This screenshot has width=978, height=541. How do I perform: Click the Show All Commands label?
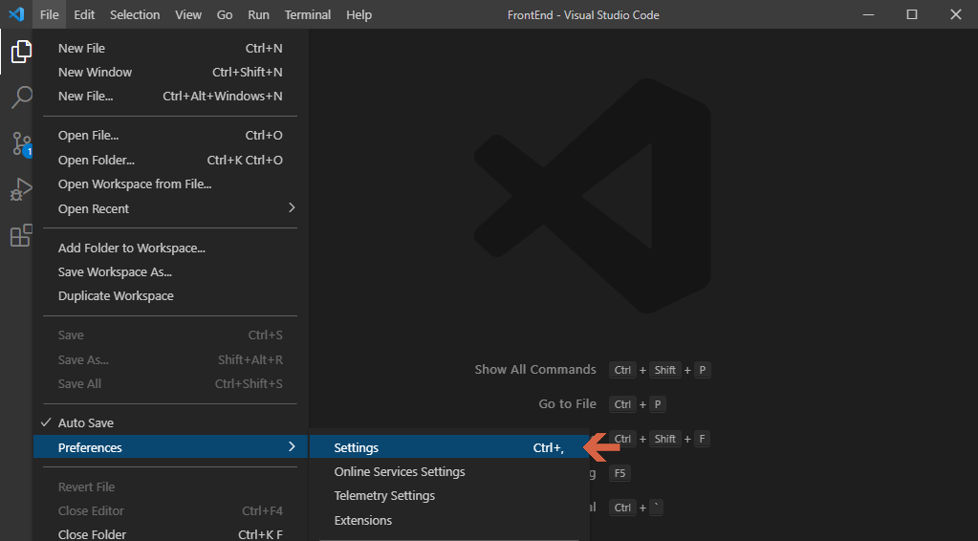pos(535,370)
